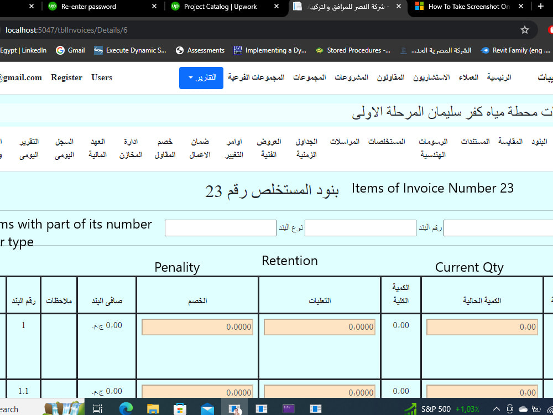Screen dimensions: 553x415
Task: Open the OneDrive cloud tray icon
Action: click(523, 409)
